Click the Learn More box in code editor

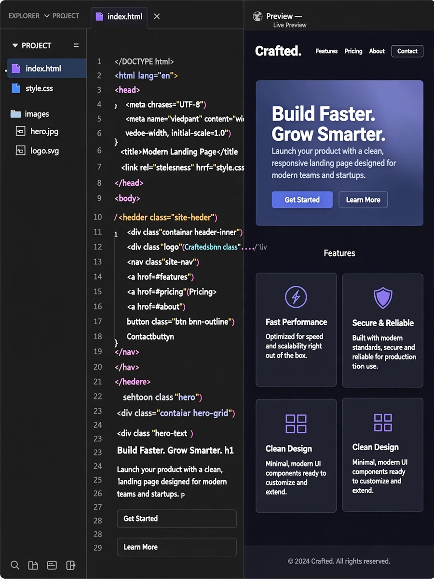pyautogui.click(x=176, y=547)
